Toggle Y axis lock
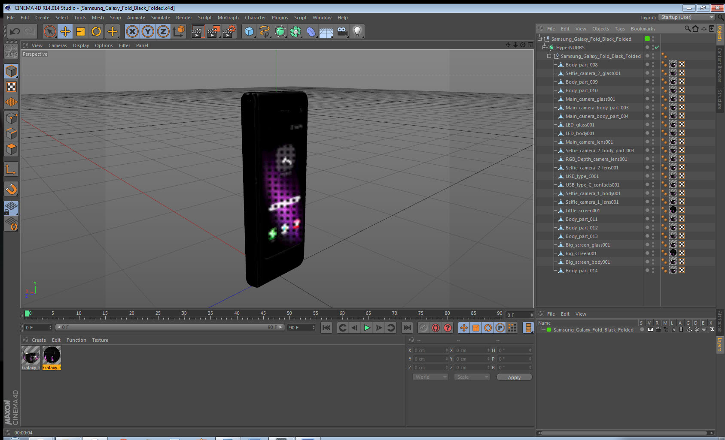Screen dimensions: 725x440 pyautogui.click(x=148, y=31)
